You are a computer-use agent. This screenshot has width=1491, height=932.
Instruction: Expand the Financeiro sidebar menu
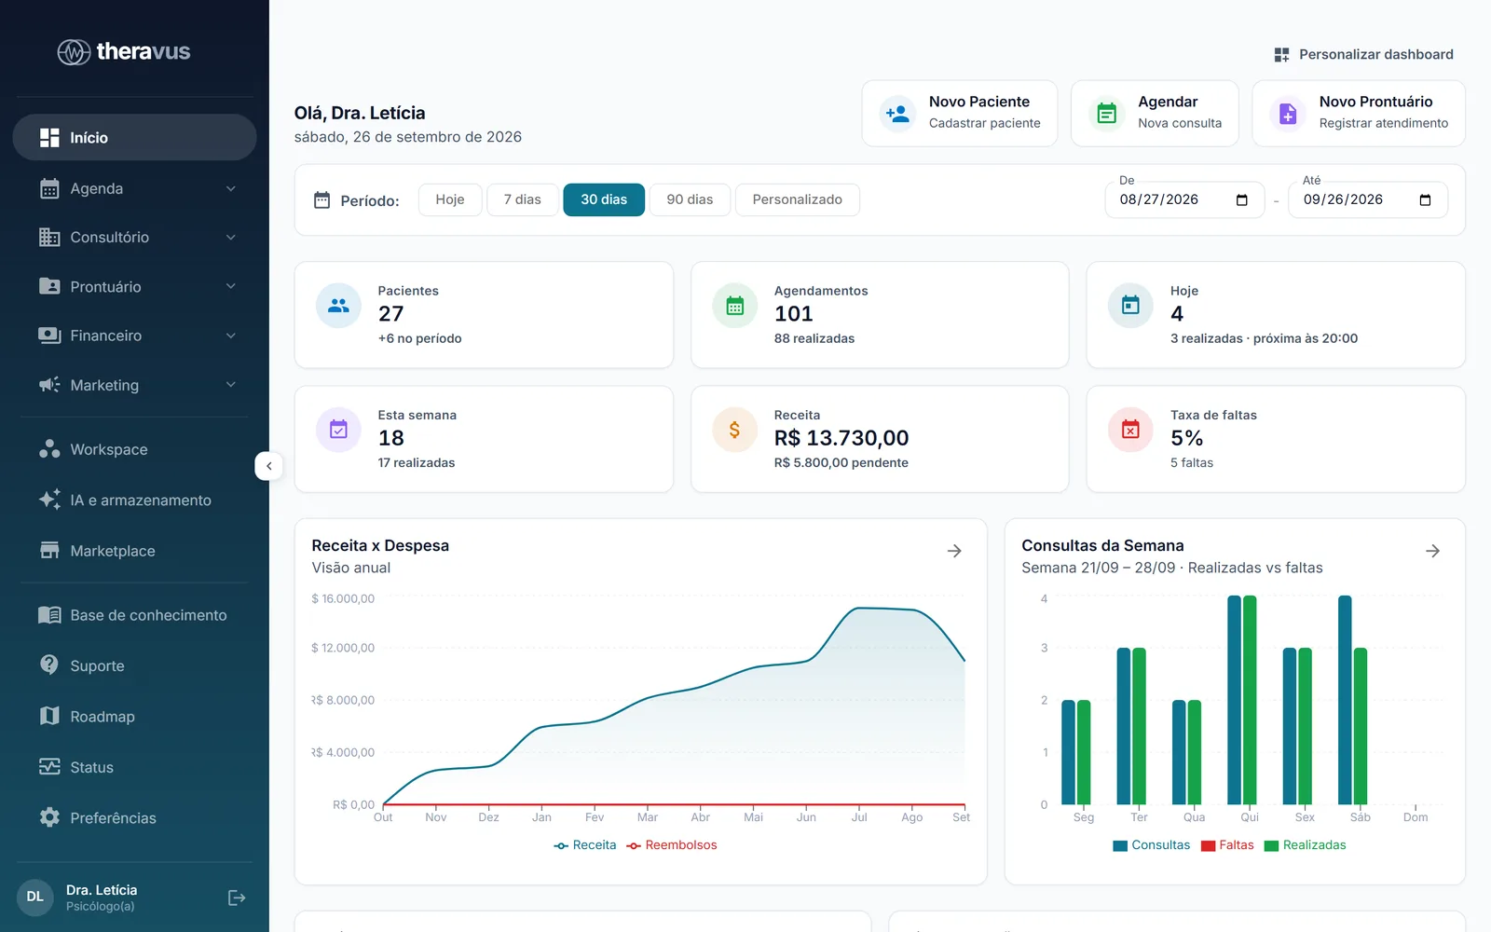[x=135, y=336]
